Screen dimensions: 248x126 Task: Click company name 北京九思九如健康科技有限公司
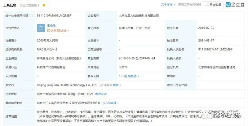(x=139, y=15)
